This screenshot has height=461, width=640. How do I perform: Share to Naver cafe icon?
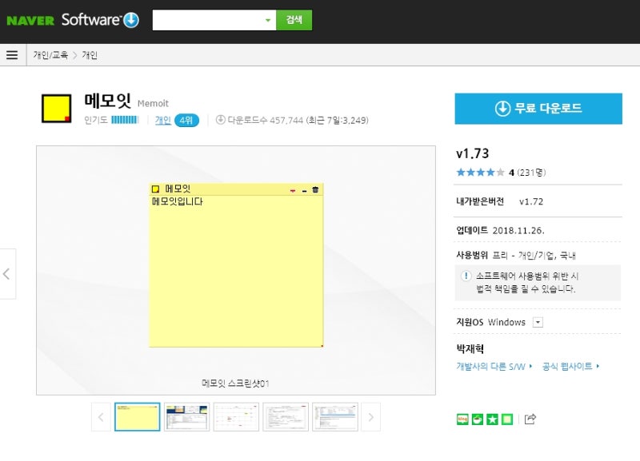(x=477, y=419)
